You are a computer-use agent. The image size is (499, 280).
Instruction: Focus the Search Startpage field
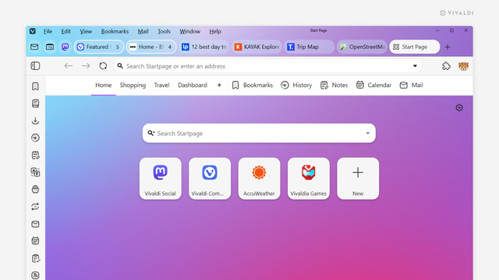pos(259,133)
